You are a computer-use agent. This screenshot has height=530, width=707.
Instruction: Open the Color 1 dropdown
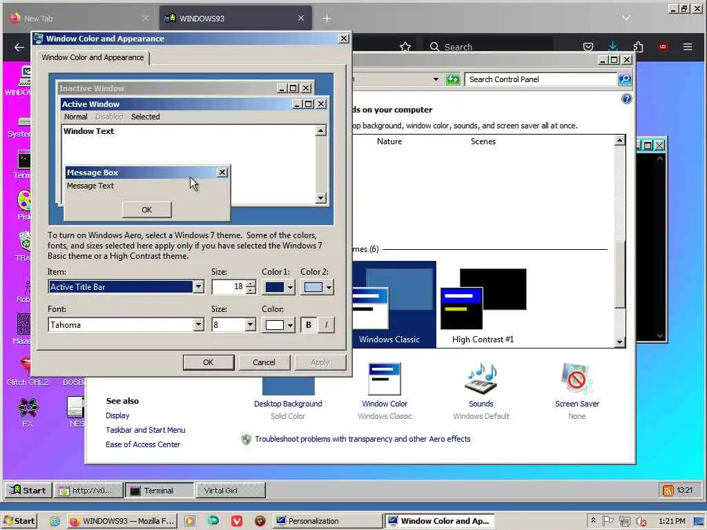point(278,287)
